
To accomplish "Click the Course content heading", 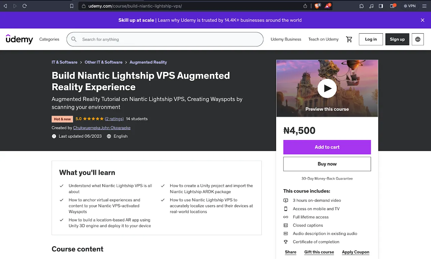I will (77, 249).
